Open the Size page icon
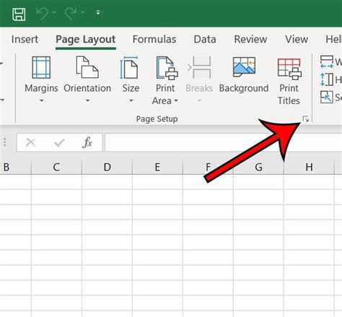342x317 pixels. click(x=129, y=68)
